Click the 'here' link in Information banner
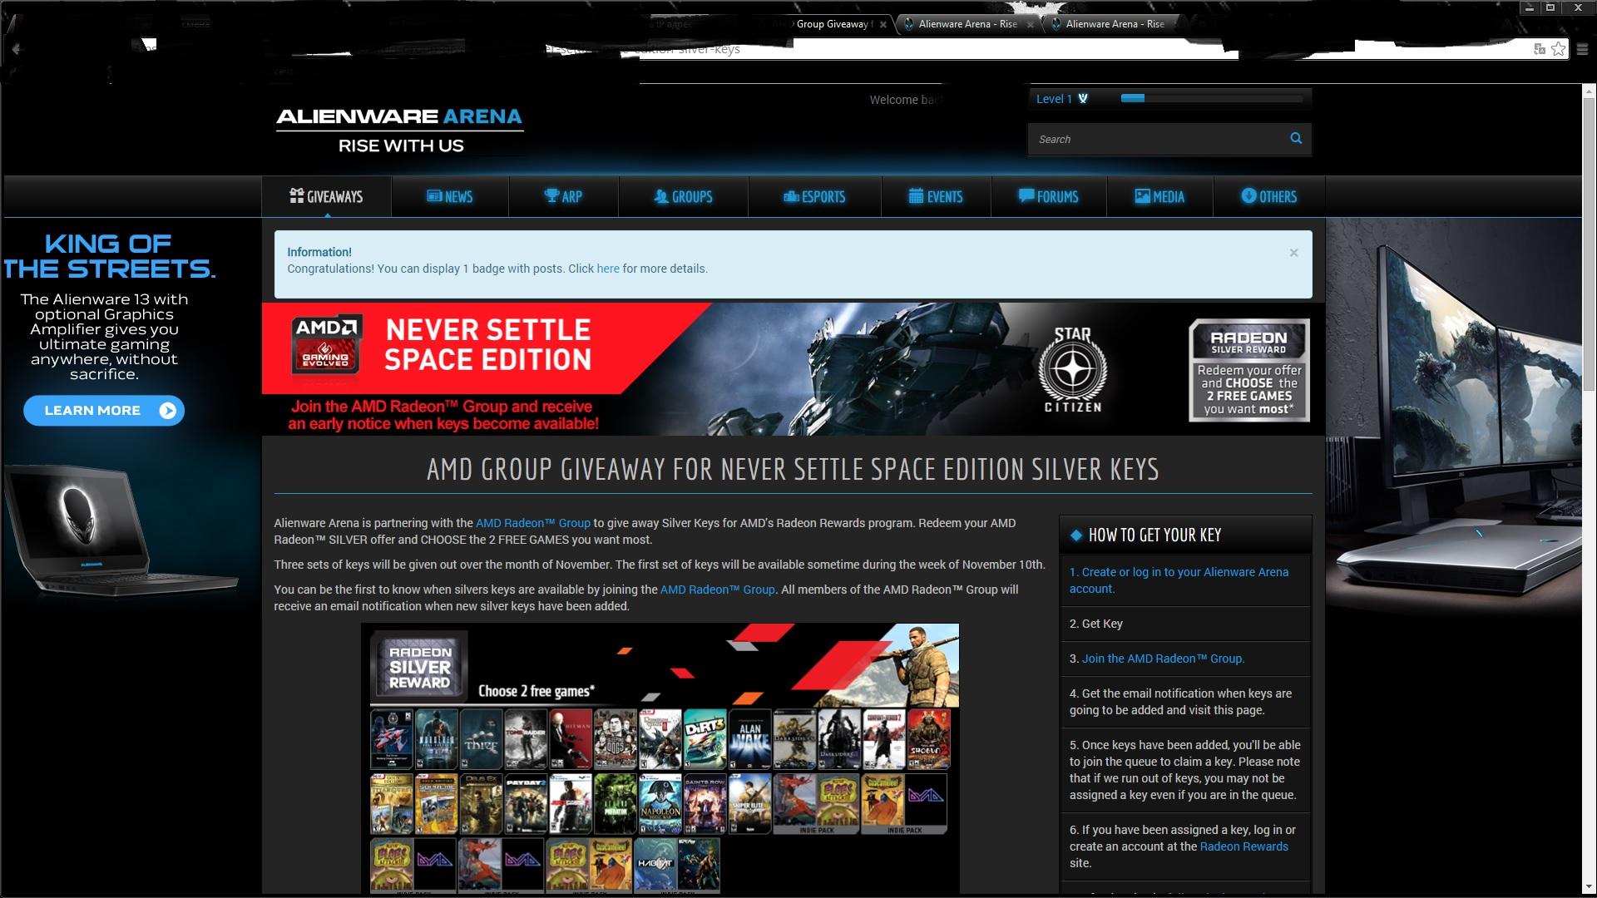The width and height of the screenshot is (1597, 898). click(x=608, y=269)
